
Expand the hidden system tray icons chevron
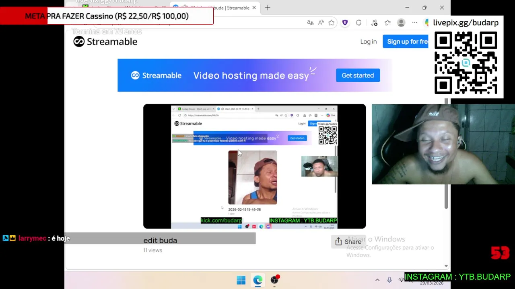coord(377,280)
